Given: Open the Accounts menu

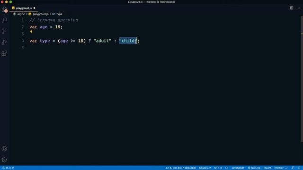Looking at the screenshot, I should pos(4,149).
